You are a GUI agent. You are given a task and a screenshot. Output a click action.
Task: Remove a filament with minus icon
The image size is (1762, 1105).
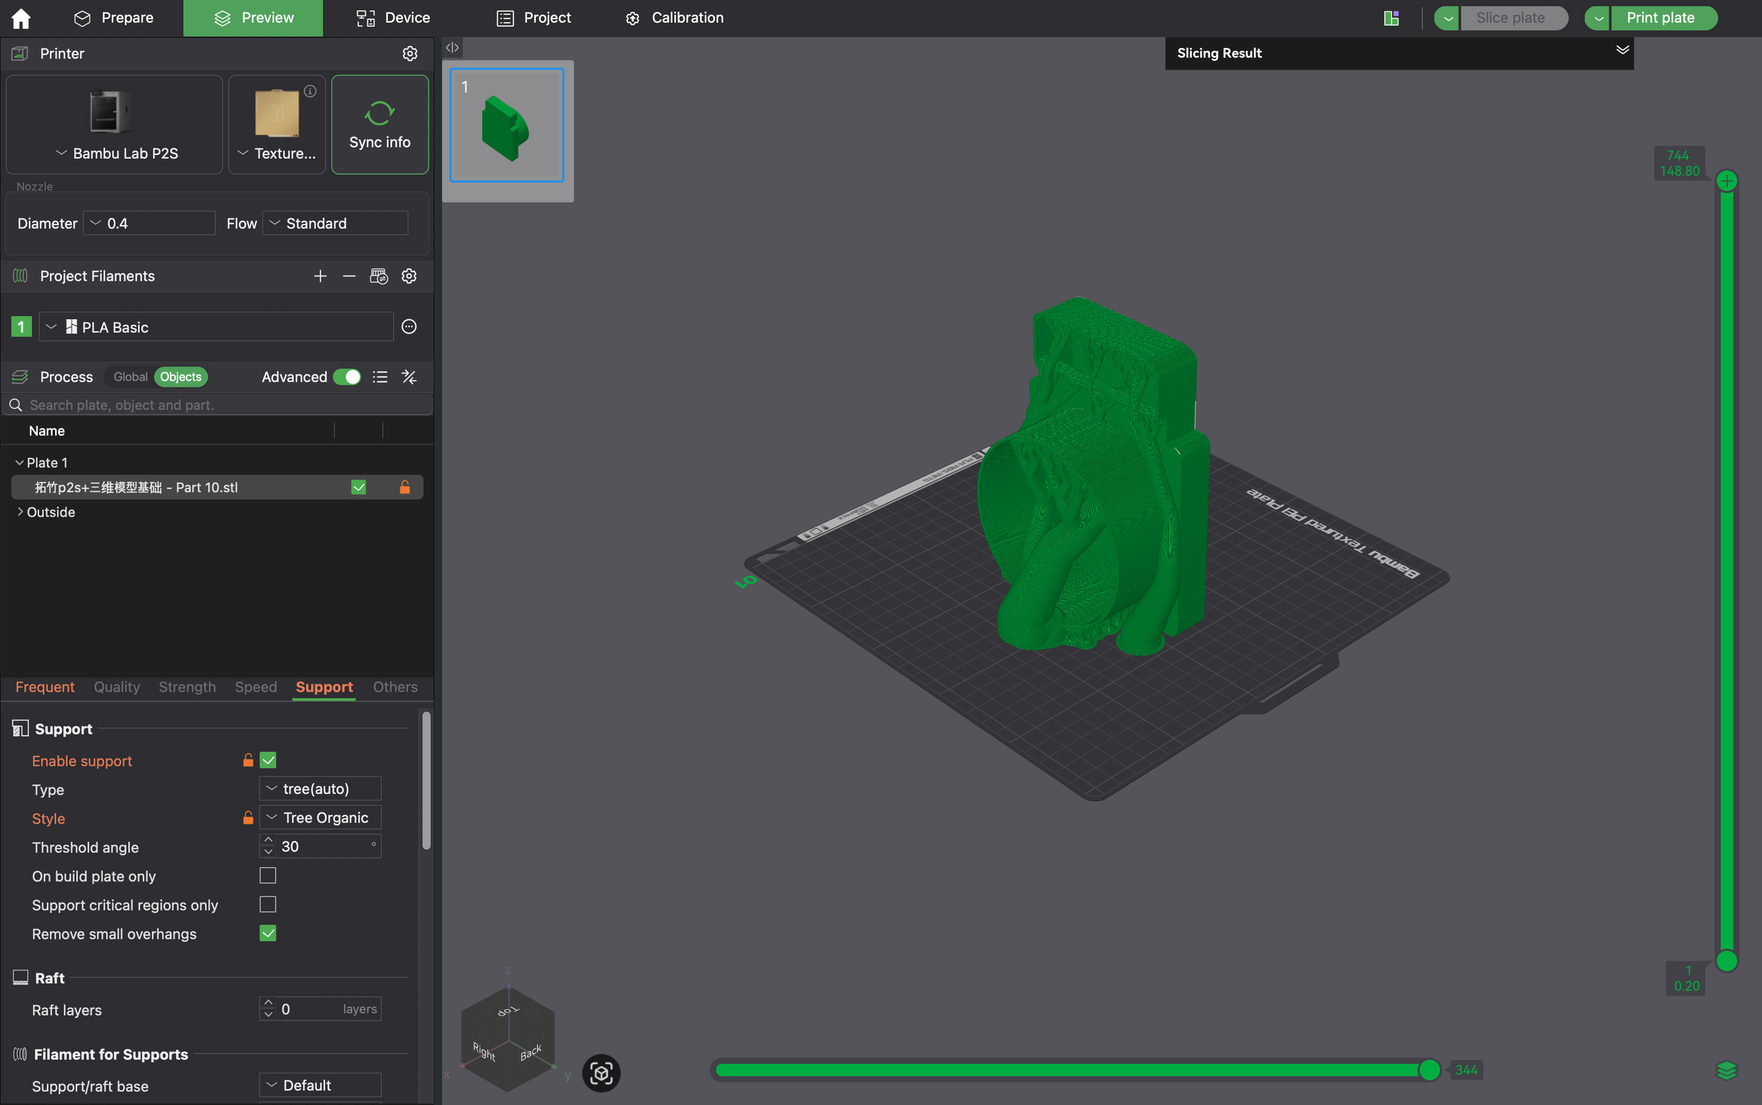(x=349, y=276)
